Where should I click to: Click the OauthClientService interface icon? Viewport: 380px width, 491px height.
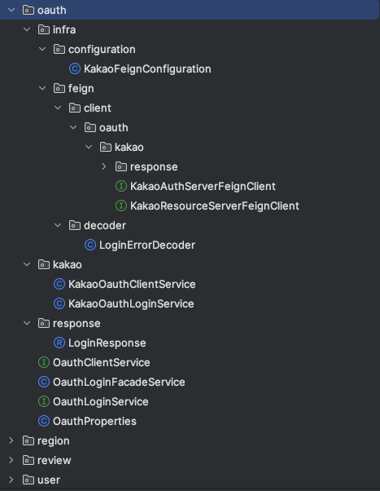pos(44,362)
